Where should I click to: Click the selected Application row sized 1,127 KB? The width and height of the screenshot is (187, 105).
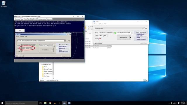pyautogui.click(x=98, y=46)
